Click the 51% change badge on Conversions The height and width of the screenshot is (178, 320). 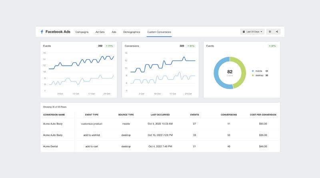(191, 46)
